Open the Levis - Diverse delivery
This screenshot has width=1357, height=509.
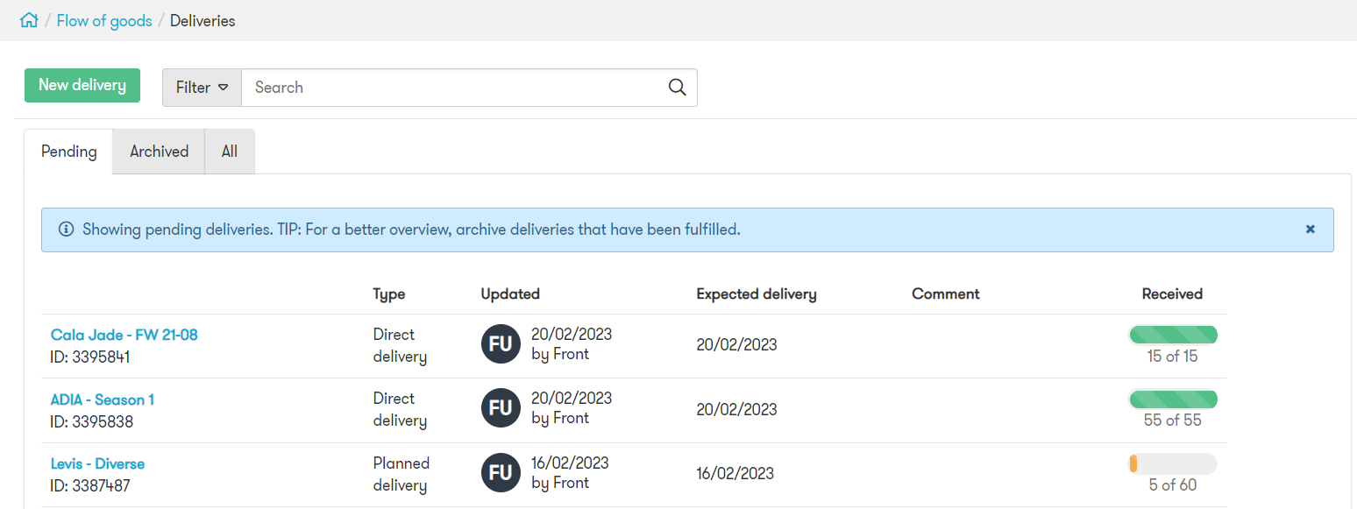pyautogui.click(x=97, y=463)
